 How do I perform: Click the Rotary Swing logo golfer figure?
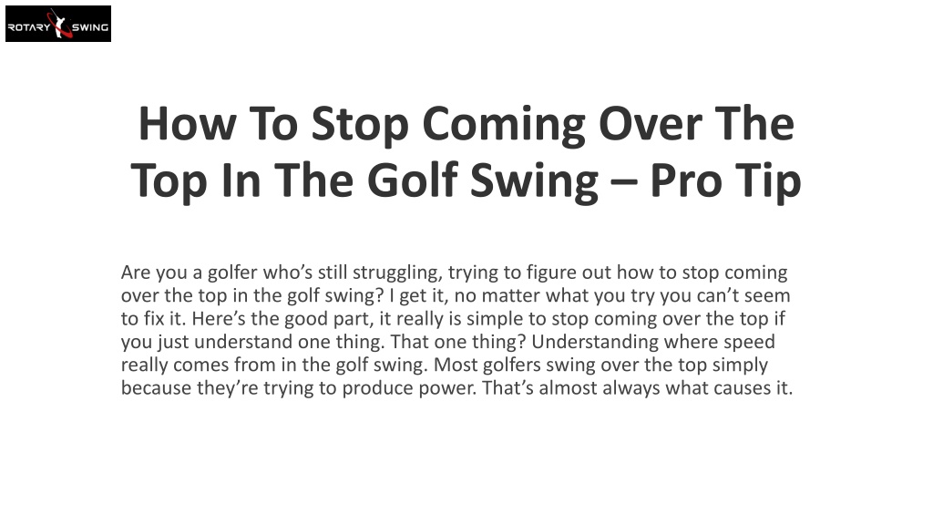coord(59,24)
